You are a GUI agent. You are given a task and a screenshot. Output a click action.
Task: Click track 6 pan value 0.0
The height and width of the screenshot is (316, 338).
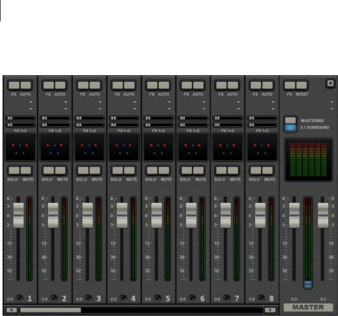[x=183, y=299]
